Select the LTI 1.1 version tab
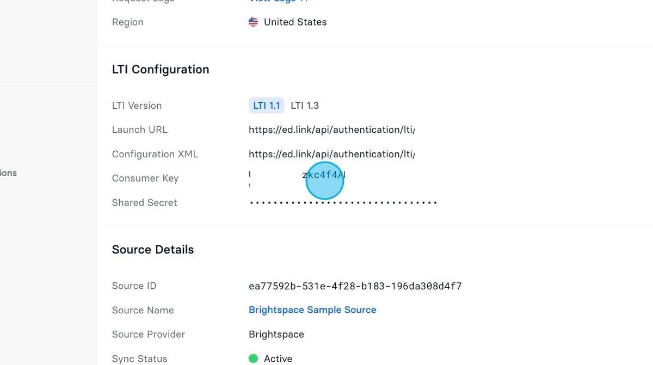Screen dimensions: 653x365 pyautogui.click(x=267, y=106)
